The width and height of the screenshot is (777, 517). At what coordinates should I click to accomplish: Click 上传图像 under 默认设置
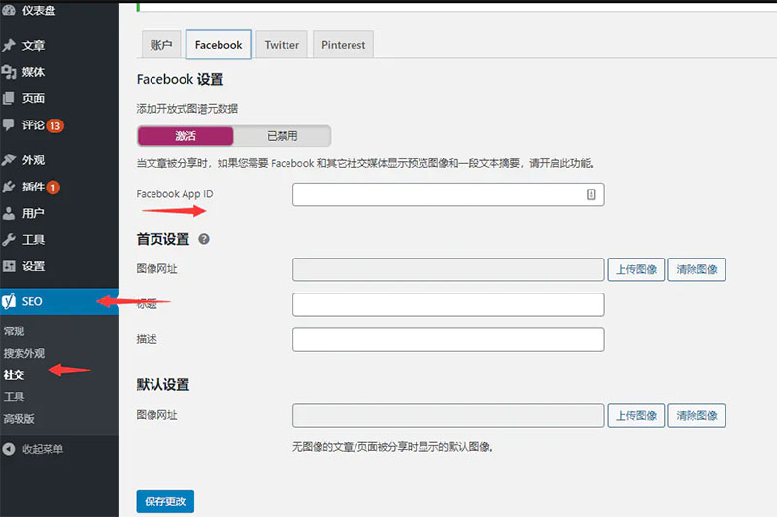click(636, 415)
